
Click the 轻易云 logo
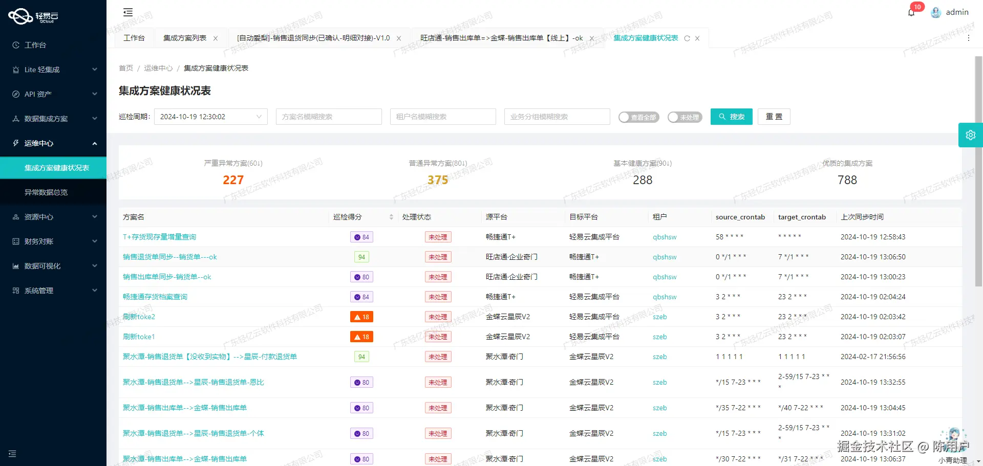click(33, 16)
